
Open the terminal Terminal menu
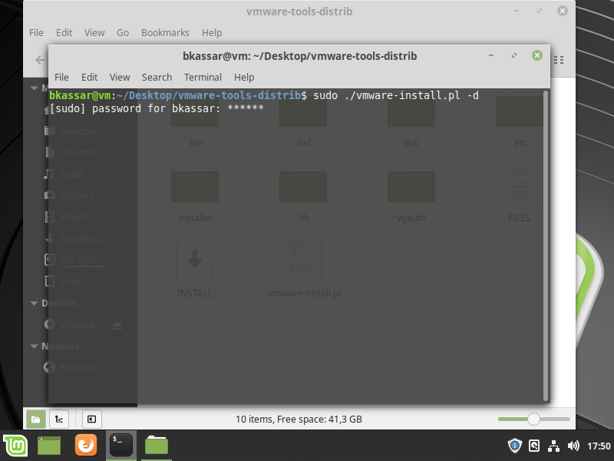[203, 78]
